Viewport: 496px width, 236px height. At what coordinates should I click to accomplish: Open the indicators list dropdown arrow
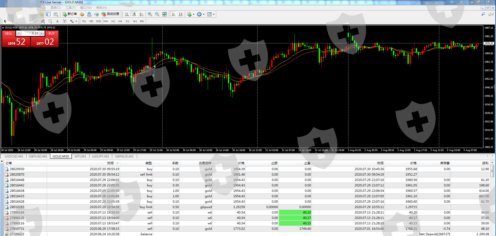point(194,14)
